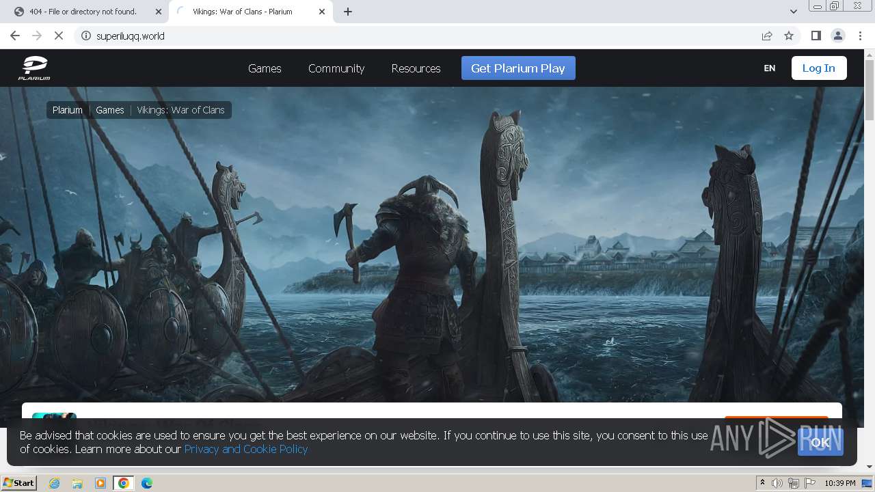Click the Chrome taskbar icon
This screenshot has height=492, width=875.
click(x=124, y=483)
